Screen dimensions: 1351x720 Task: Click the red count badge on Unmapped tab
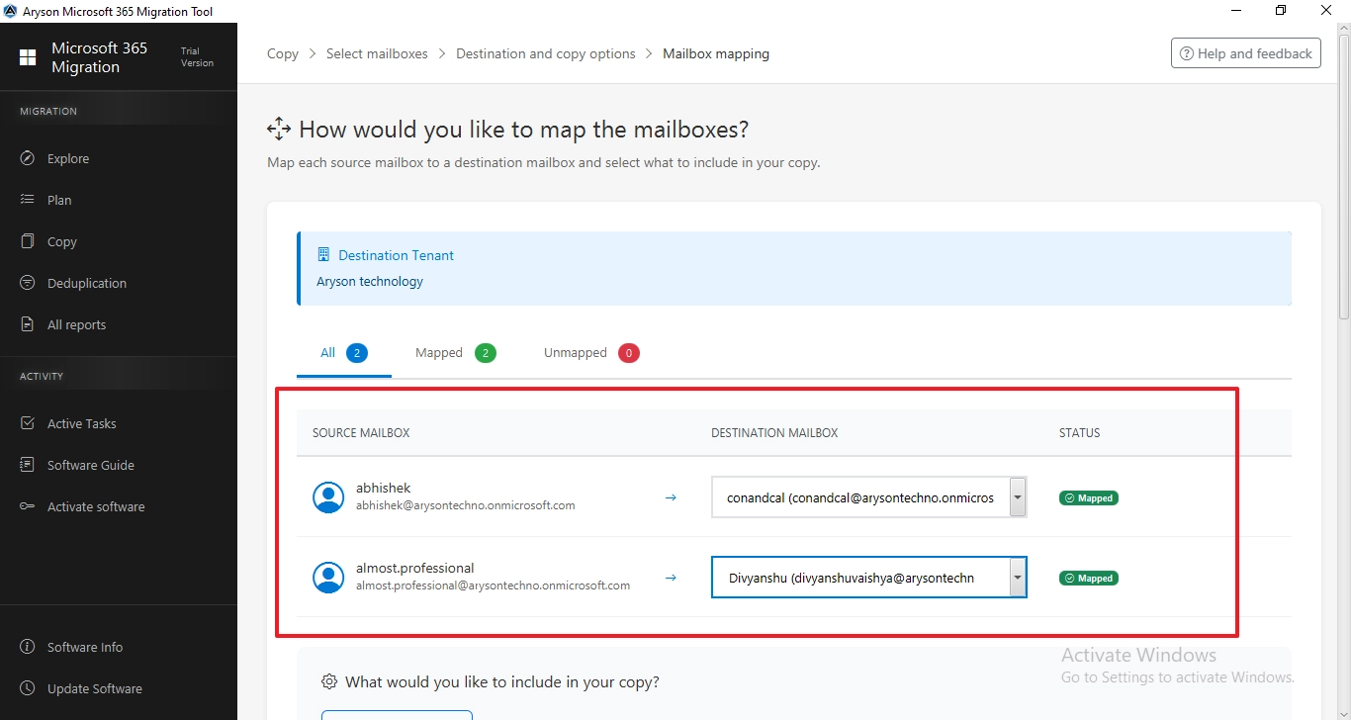pos(629,353)
